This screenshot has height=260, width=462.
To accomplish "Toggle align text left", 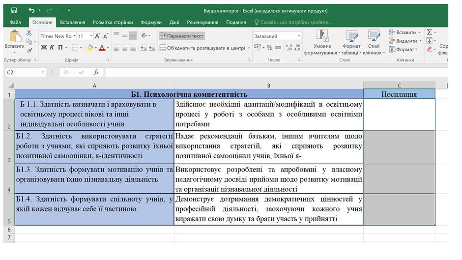I will (x=116, y=48).
